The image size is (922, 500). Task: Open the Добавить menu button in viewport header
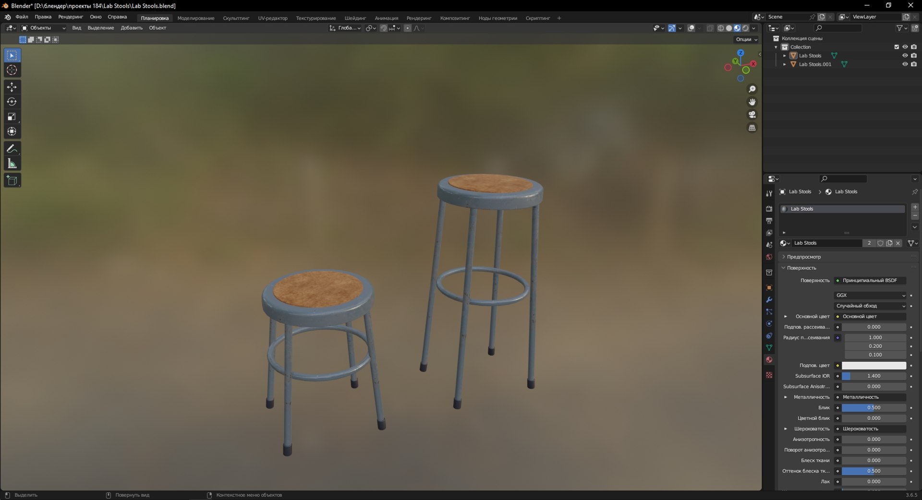[x=132, y=28]
